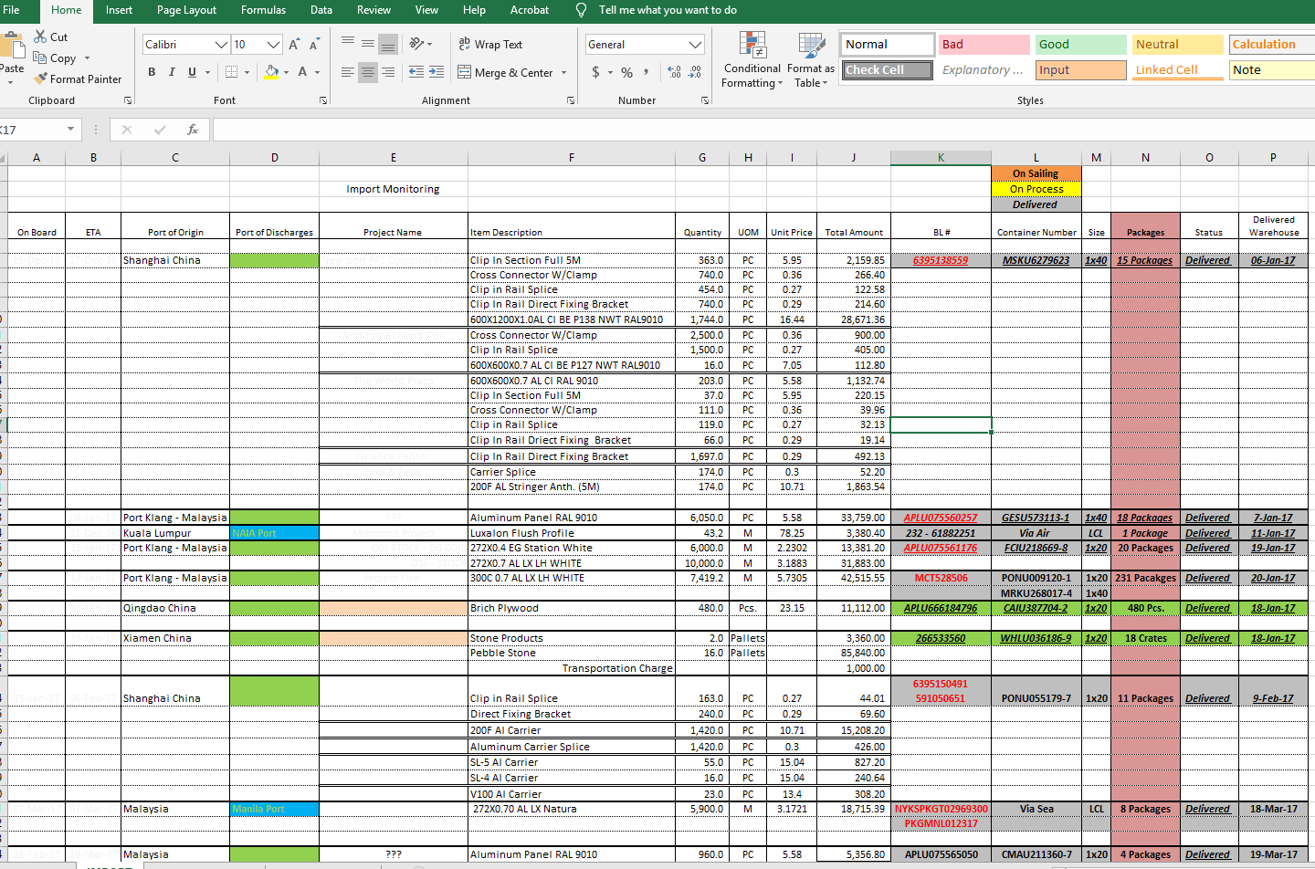Toggle Wrap Text
1315x869 pixels.
pos(490,44)
